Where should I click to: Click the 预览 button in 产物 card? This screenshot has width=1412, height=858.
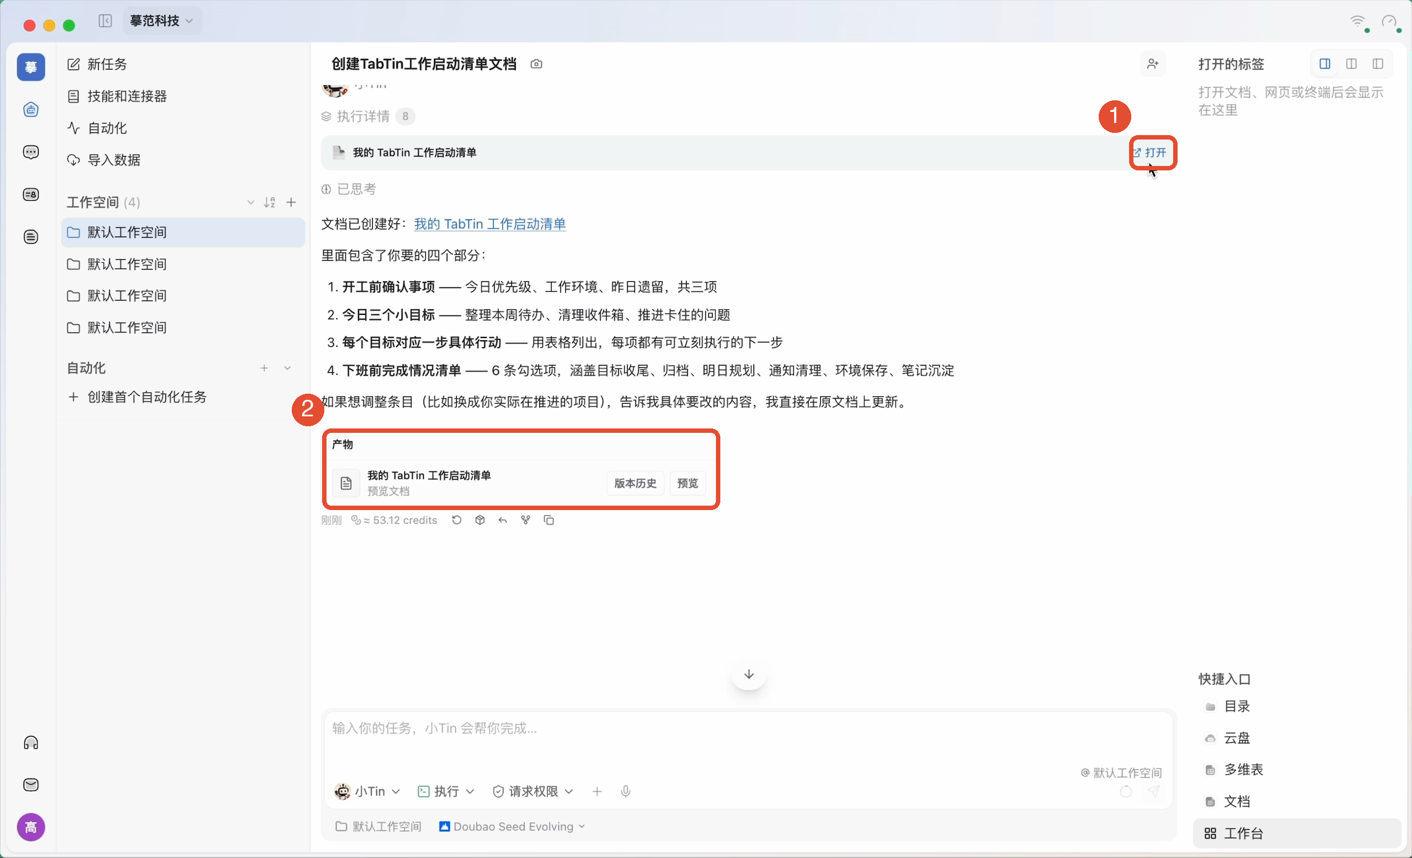pyautogui.click(x=687, y=484)
